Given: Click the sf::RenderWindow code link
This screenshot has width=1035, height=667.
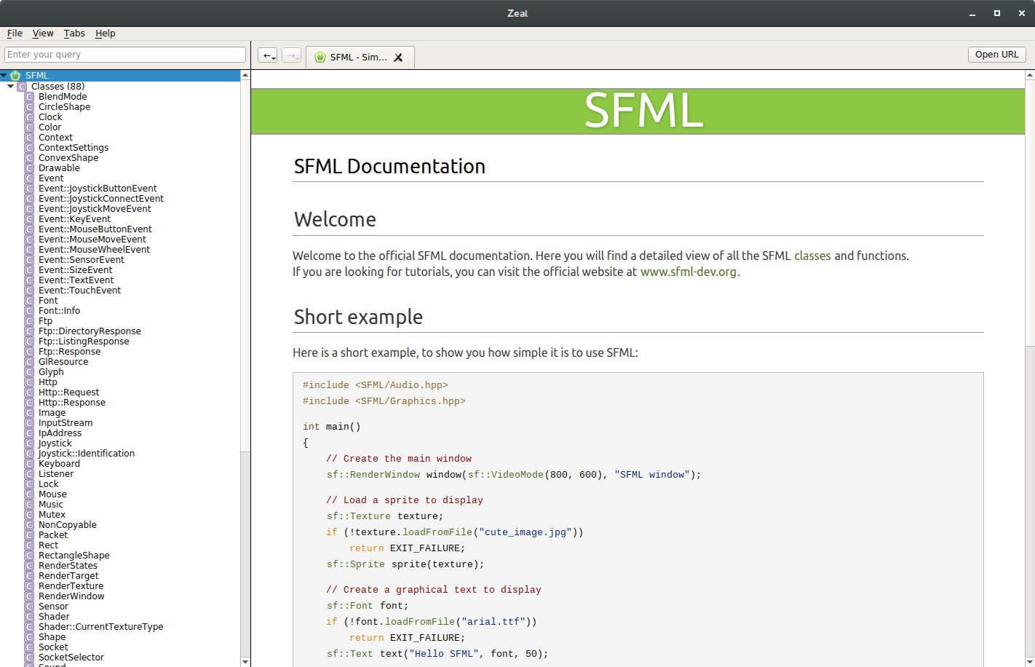Looking at the screenshot, I should tap(373, 475).
